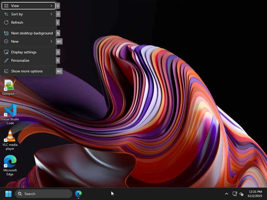267x200 pixels.
Task: Click the V shortcut badge beside View
Action: (x=58, y=6)
